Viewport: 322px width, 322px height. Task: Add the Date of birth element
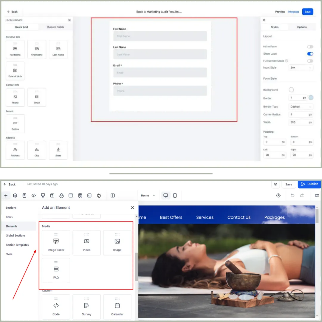pyautogui.click(x=15, y=71)
